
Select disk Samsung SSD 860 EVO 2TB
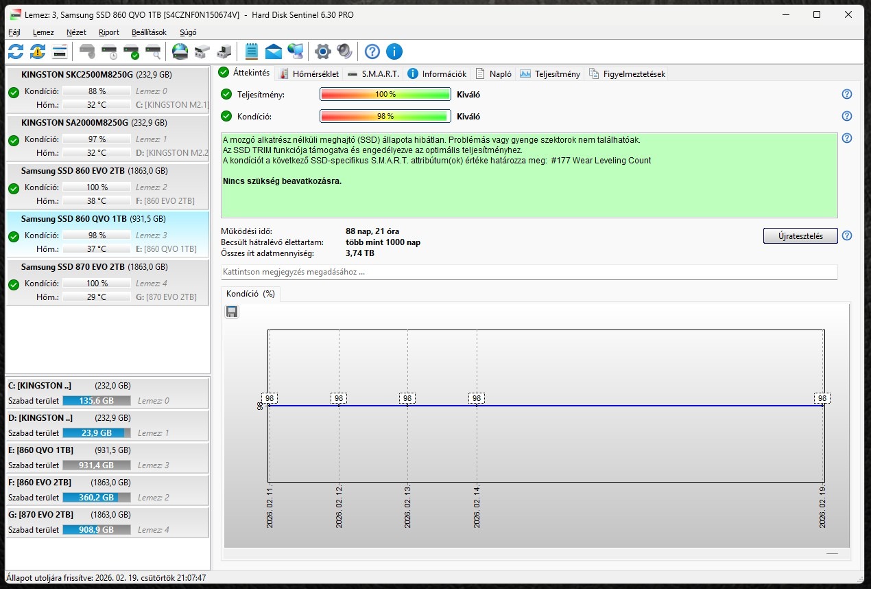(107, 186)
